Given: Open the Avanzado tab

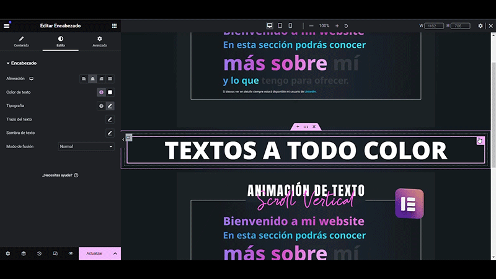Looking at the screenshot, I should coord(100,42).
